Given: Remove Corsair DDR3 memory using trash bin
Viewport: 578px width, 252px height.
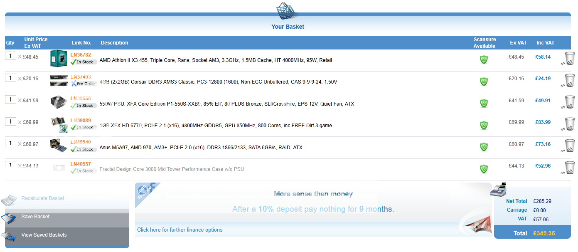Looking at the screenshot, I should click(570, 80).
